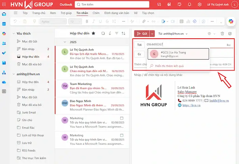Open Microsoft To Do checkmark icon
Image resolution: width=239 pixels, height=164 pixels.
tap(4, 53)
